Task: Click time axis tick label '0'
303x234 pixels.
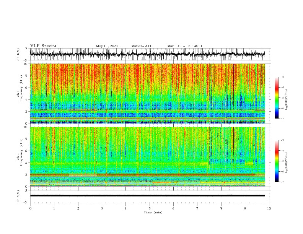Action: point(30,208)
